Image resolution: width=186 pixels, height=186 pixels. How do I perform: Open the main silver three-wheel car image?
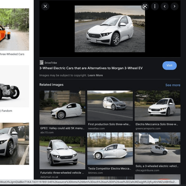[x=110, y=29]
